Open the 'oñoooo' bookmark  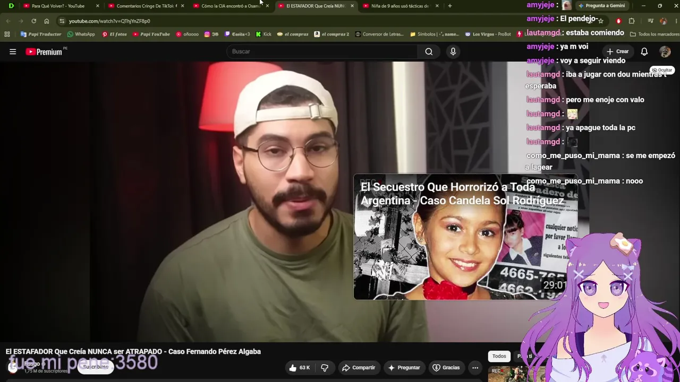coord(187,34)
